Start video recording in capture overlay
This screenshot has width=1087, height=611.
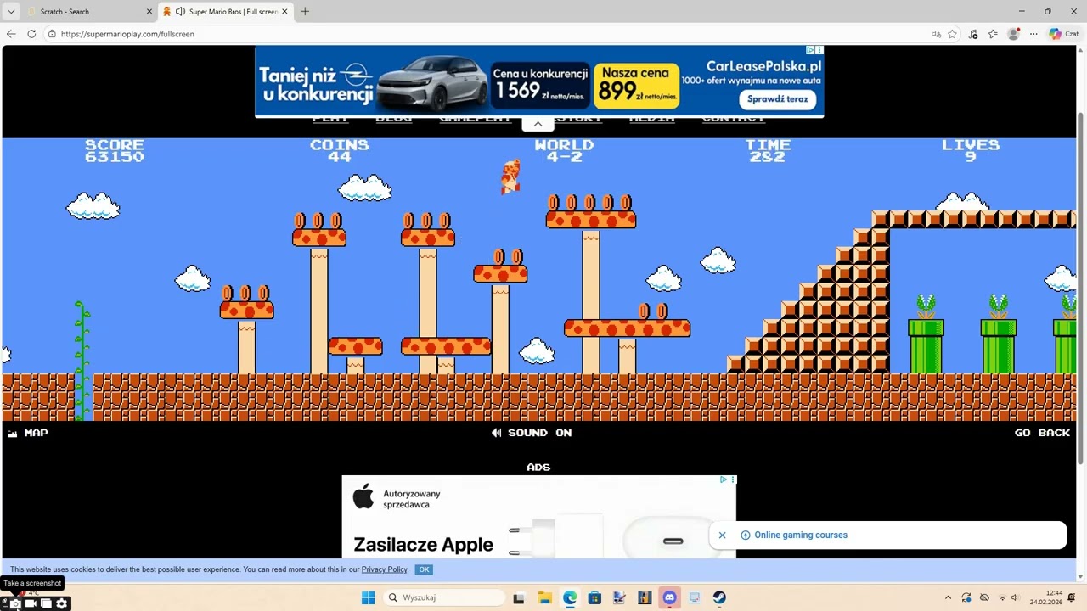(x=31, y=603)
